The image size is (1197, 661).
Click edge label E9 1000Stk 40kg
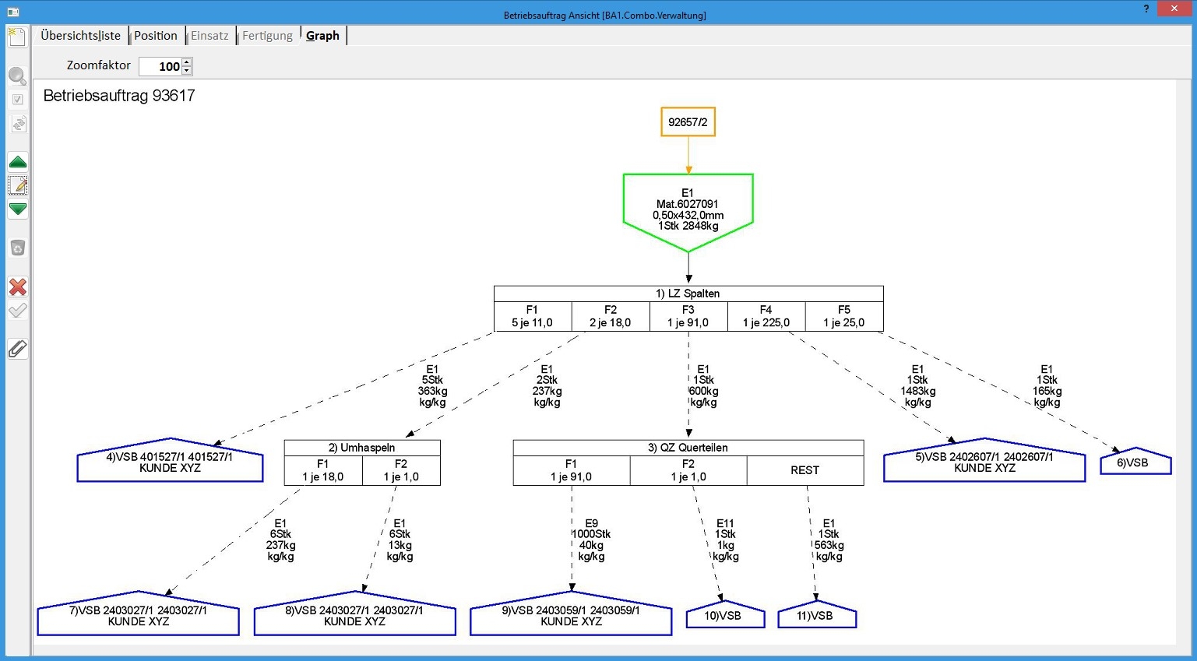[591, 540]
